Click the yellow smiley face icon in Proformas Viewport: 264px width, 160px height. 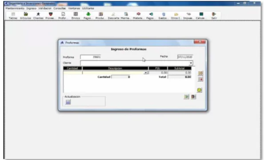pos(200,90)
